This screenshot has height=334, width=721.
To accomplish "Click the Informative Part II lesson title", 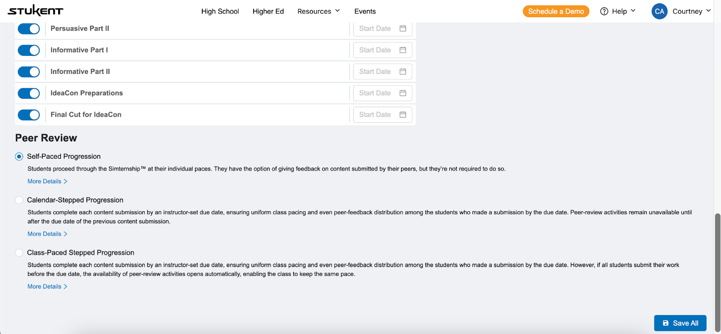I will [80, 72].
